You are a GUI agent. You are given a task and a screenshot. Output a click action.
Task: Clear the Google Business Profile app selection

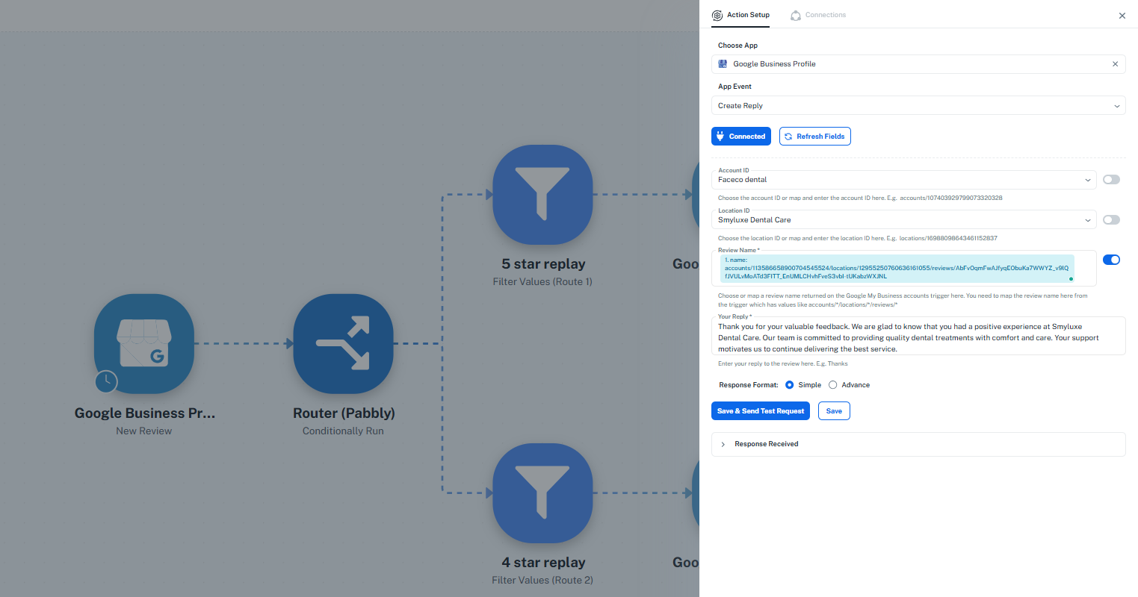[x=1115, y=64]
